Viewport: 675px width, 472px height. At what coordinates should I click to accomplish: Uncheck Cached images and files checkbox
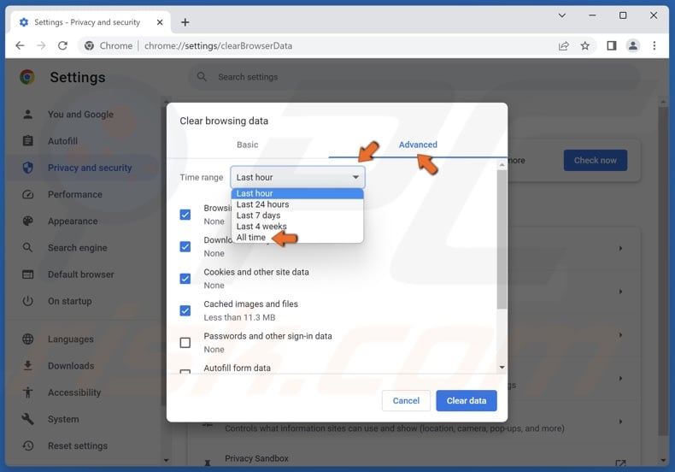click(x=185, y=310)
